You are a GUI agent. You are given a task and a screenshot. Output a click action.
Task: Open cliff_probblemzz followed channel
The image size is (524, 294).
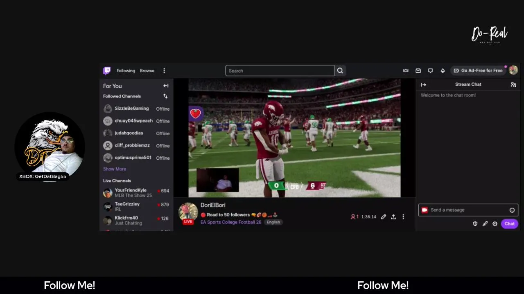pyautogui.click(x=136, y=145)
